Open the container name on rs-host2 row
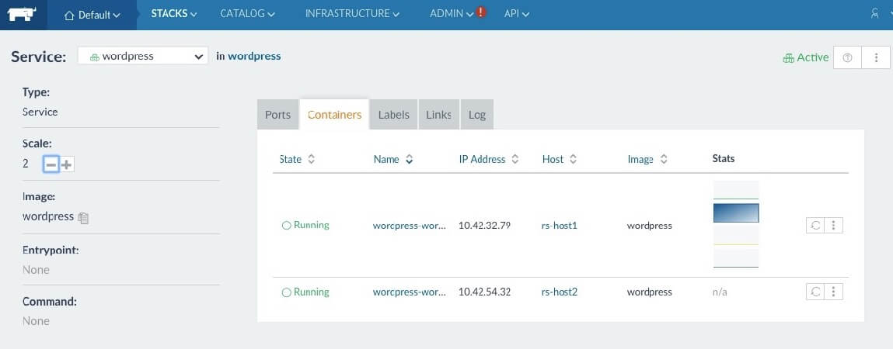This screenshot has height=349, width=893. click(x=410, y=292)
